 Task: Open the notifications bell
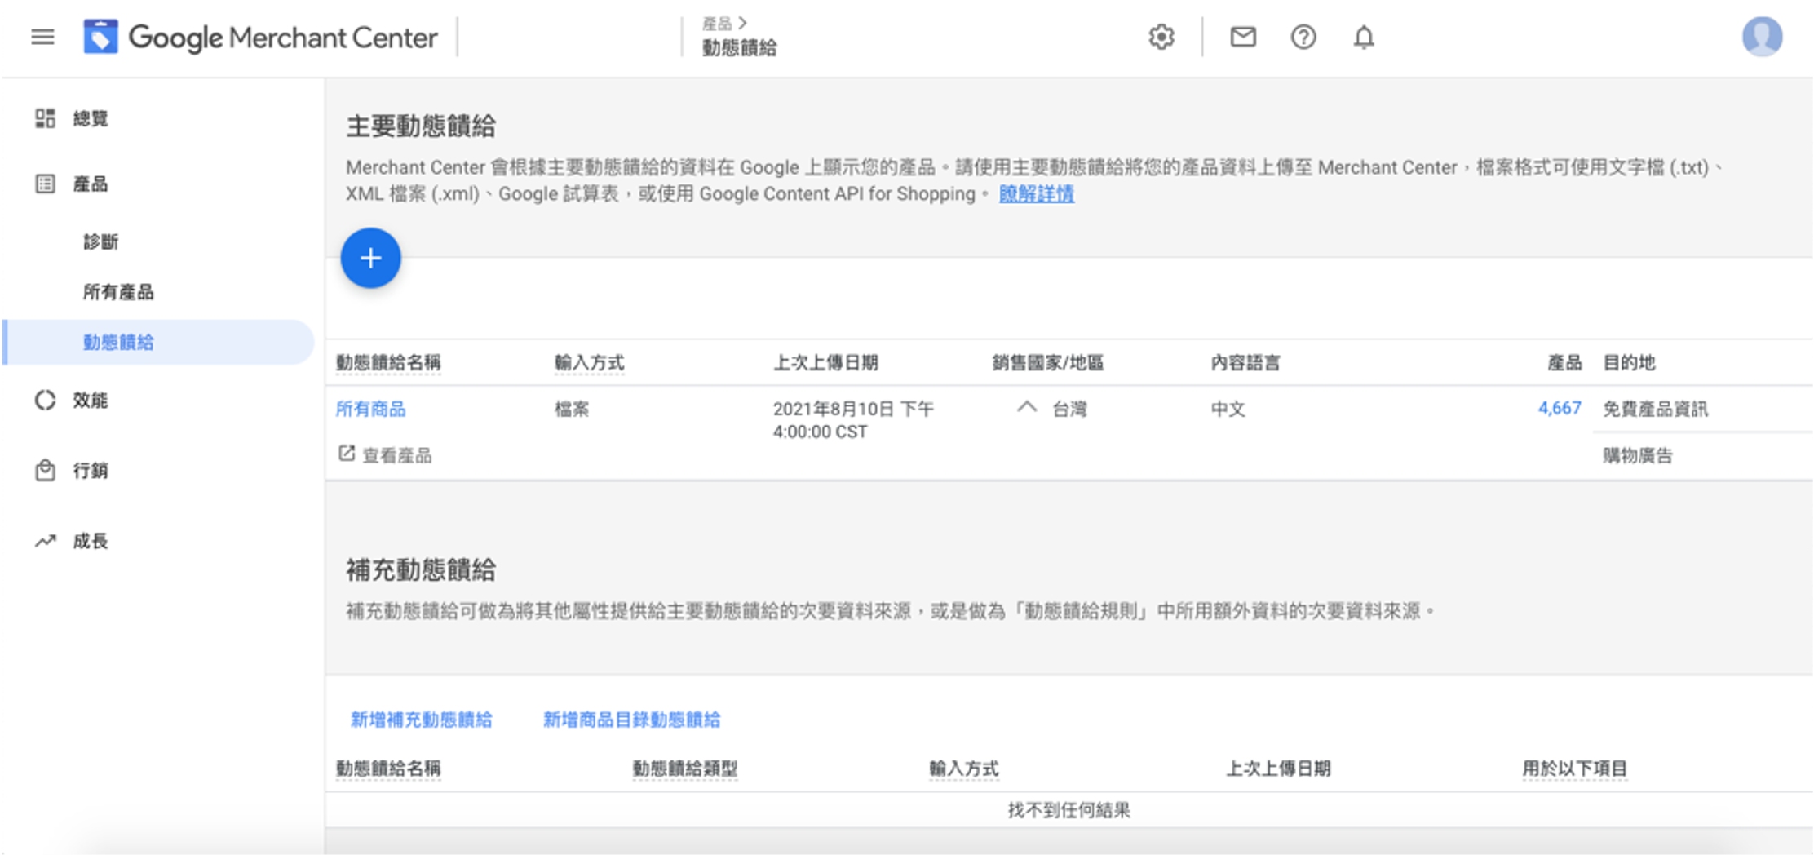pos(1364,37)
